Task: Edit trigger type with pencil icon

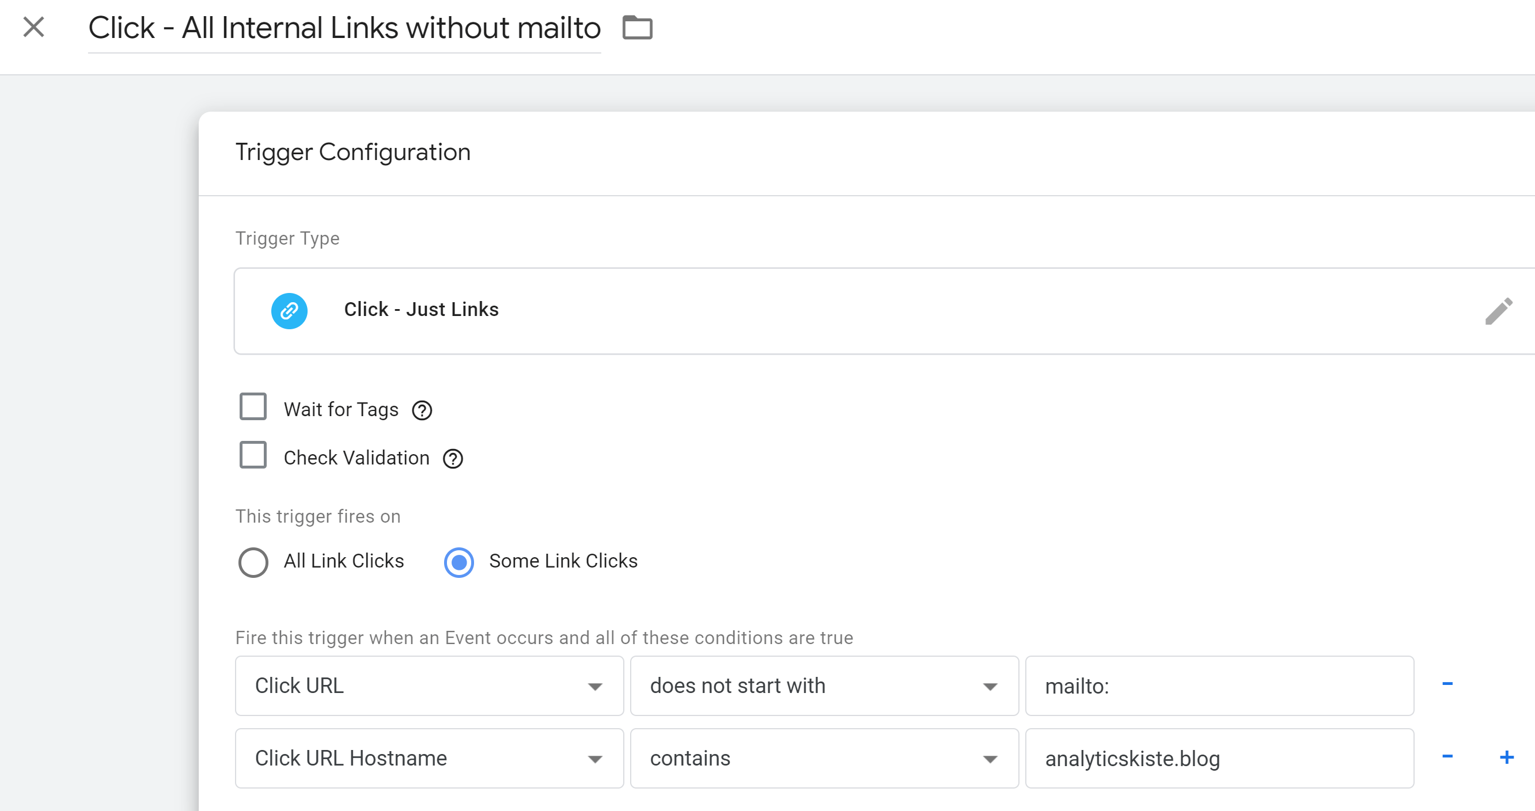Action: tap(1498, 311)
